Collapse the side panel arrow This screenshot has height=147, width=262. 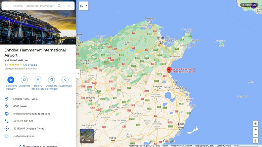[x=78, y=73]
